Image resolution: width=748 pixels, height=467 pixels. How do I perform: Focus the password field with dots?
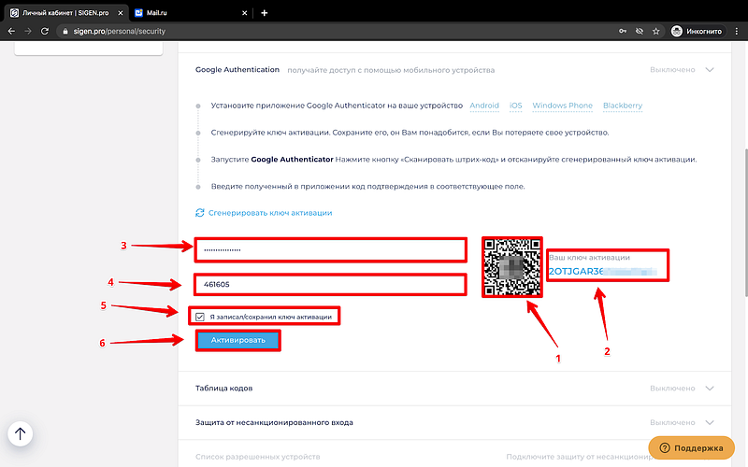pos(330,249)
